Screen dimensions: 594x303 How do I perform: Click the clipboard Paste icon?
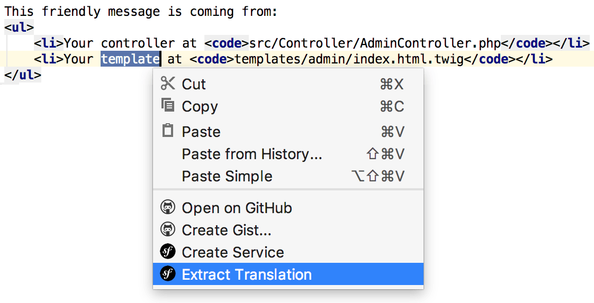coord(167,130)
